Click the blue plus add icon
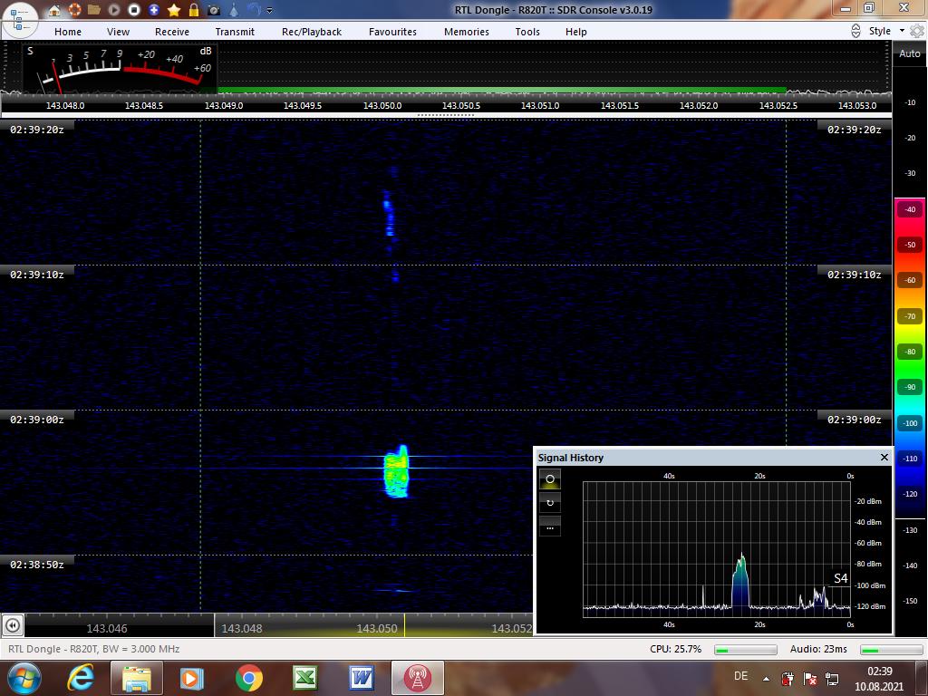The image size is (928, 696). tap(154, 10)
